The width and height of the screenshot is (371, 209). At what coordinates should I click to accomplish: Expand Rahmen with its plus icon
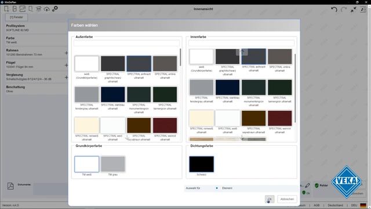click(x=66, y=53)
